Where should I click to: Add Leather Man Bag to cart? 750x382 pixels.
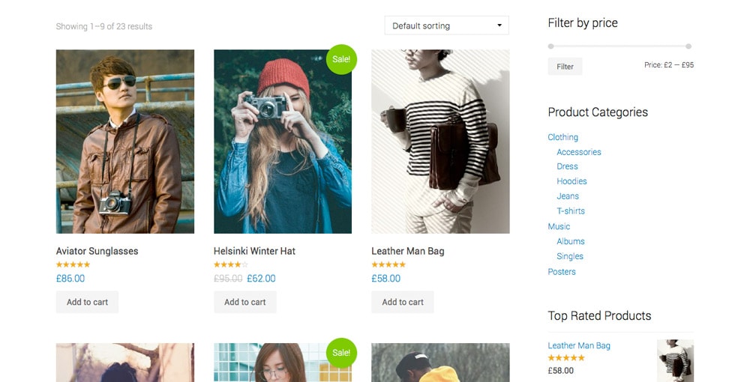[x=403, y=302]
